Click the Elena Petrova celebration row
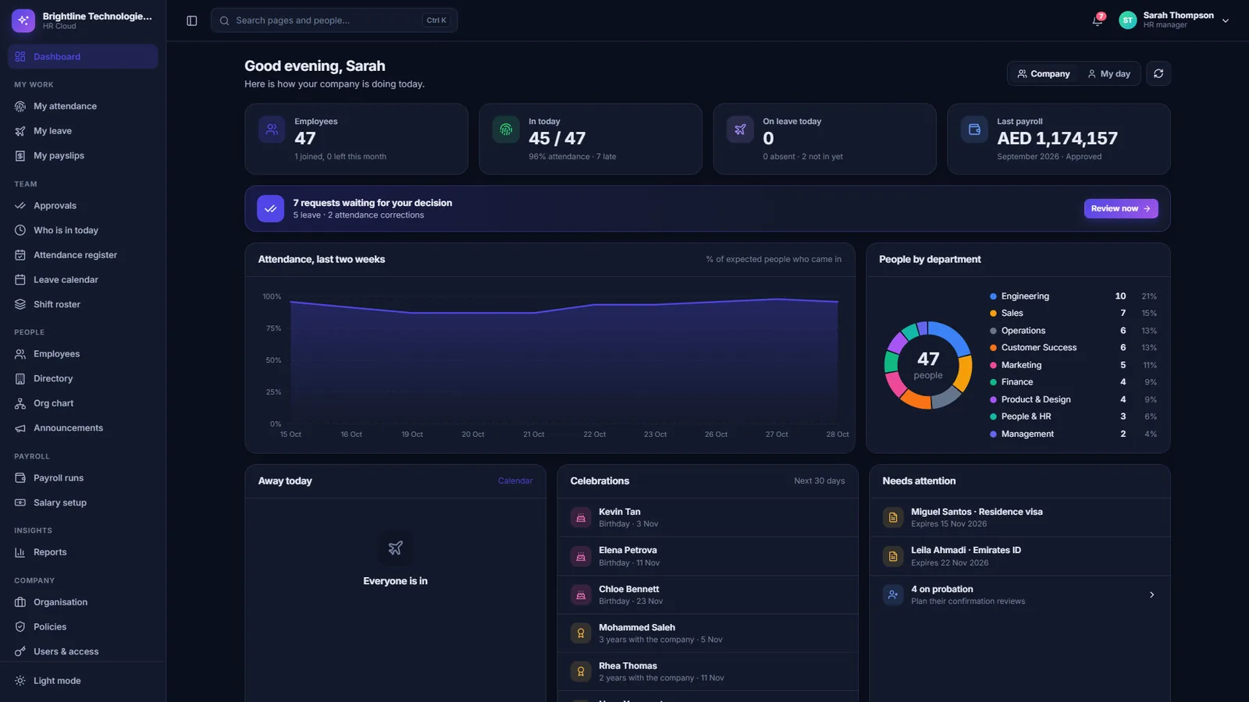This screenshot has height=702, width=1249. [x=707, y=556]
